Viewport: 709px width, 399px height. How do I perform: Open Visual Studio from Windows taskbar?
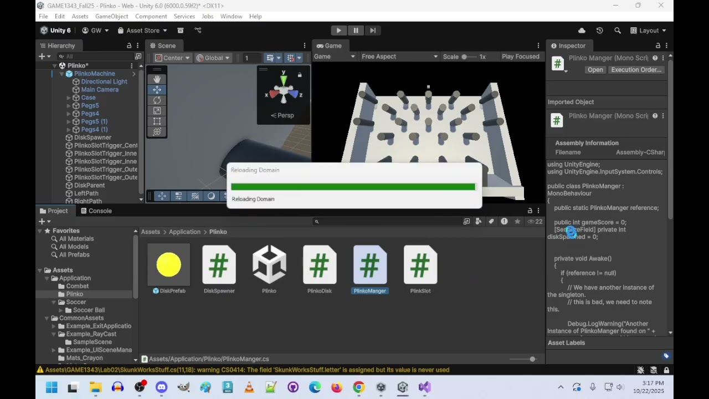coord(425,387)
